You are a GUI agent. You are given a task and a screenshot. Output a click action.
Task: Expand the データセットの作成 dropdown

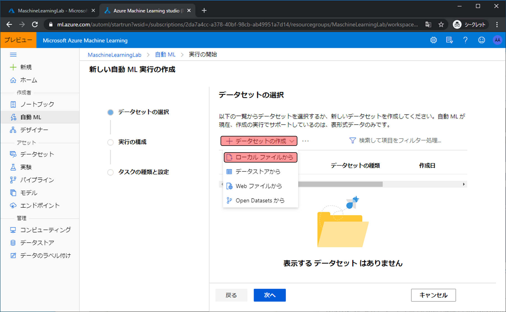(x=259, y=141)
